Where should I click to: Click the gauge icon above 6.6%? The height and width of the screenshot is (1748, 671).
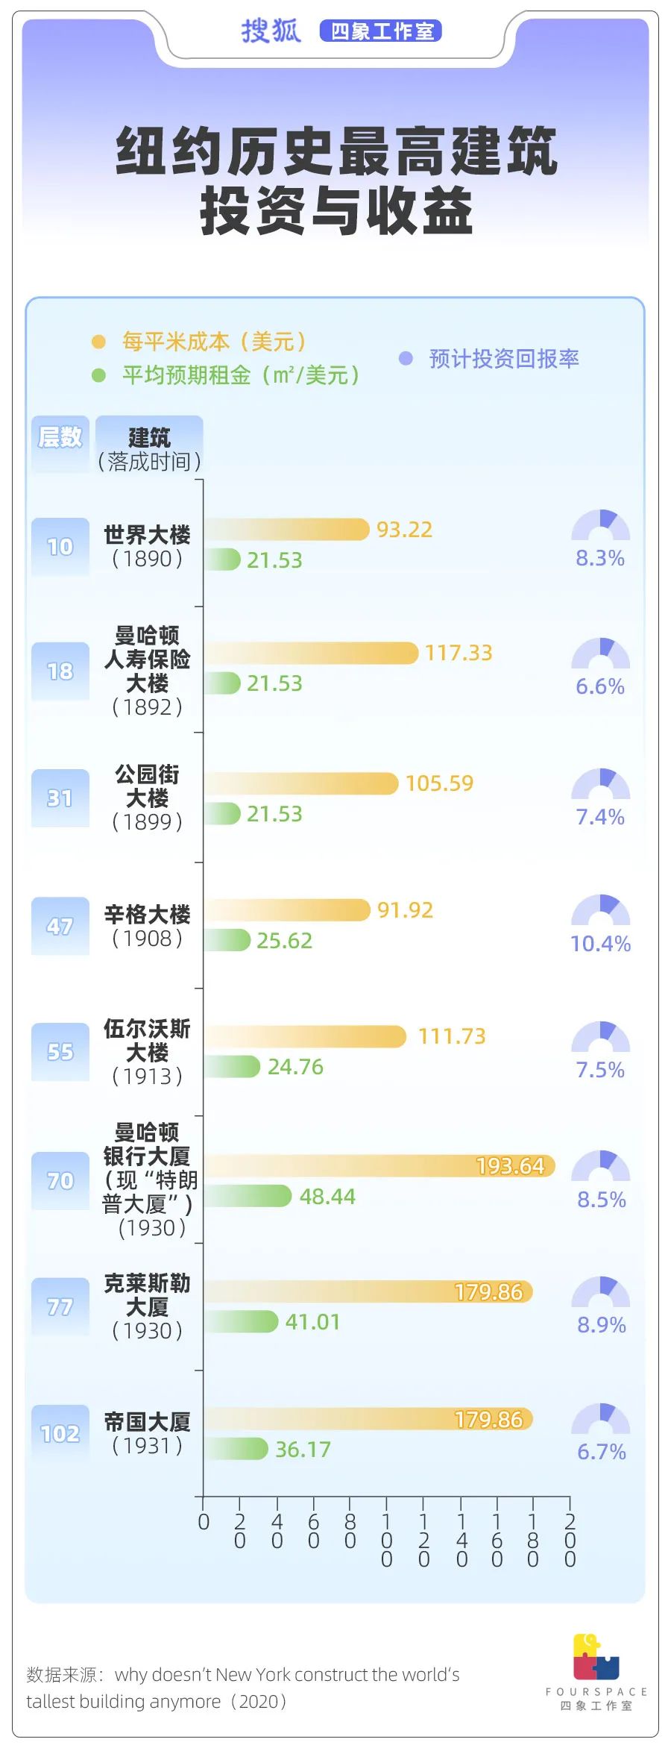pyautogui.click(x=600, y=654)
